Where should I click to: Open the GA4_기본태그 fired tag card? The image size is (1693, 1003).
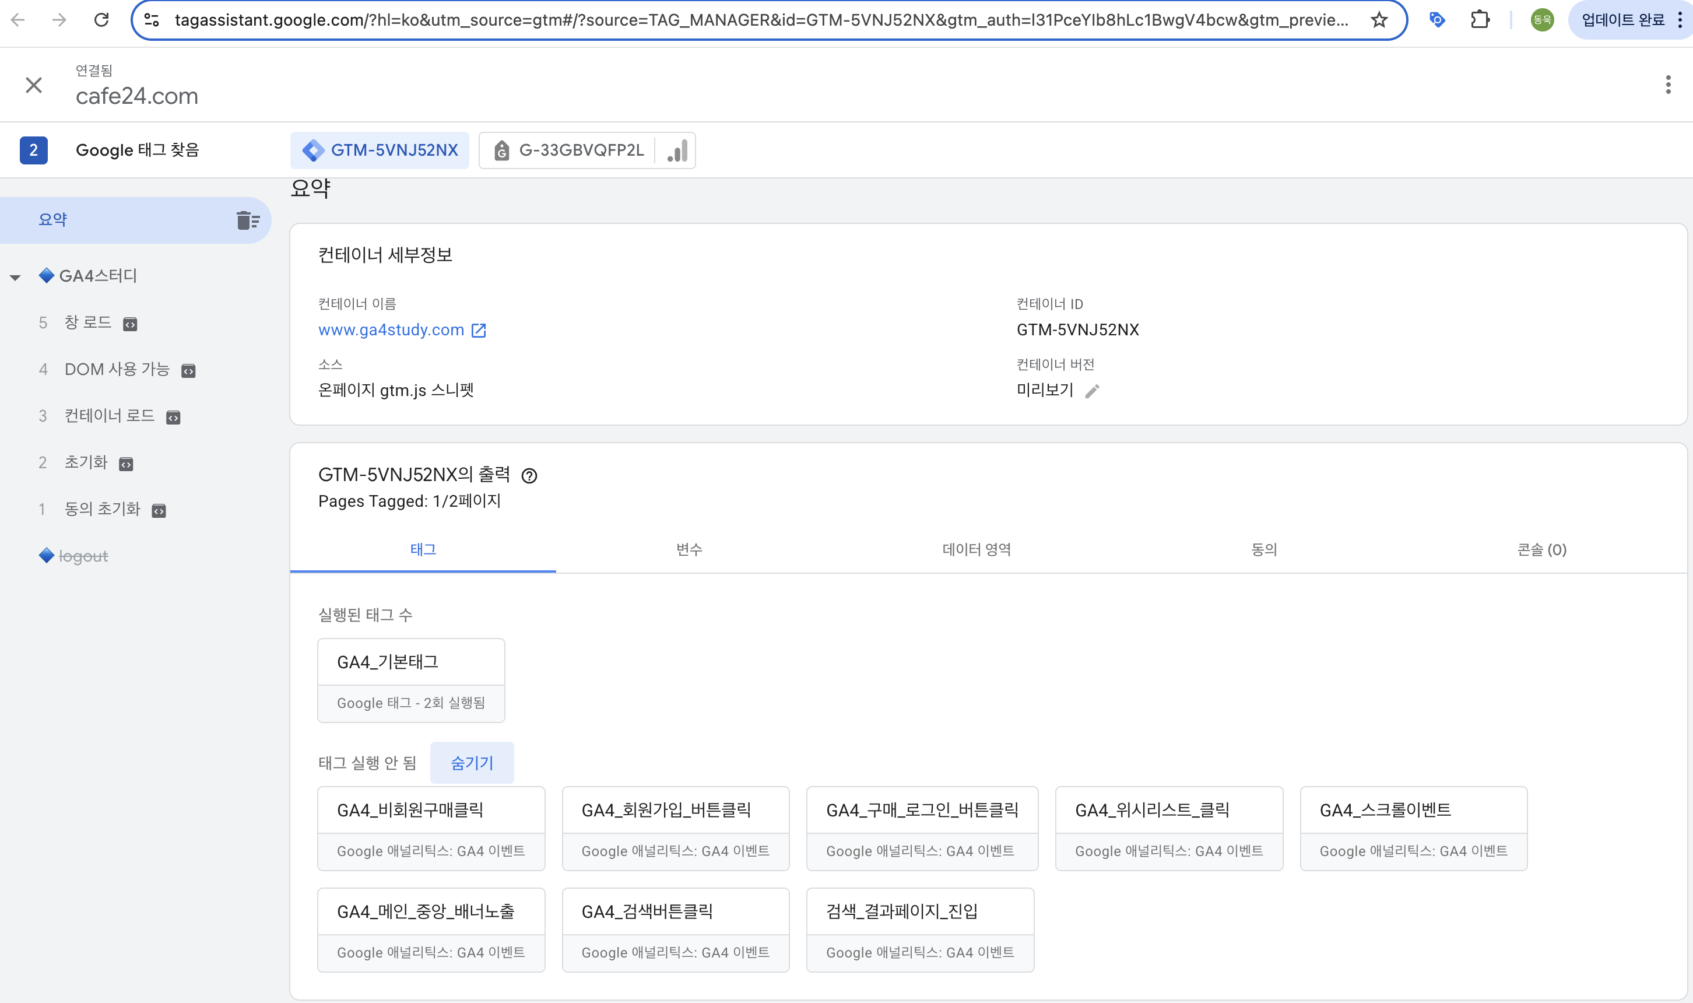point(411,680)
